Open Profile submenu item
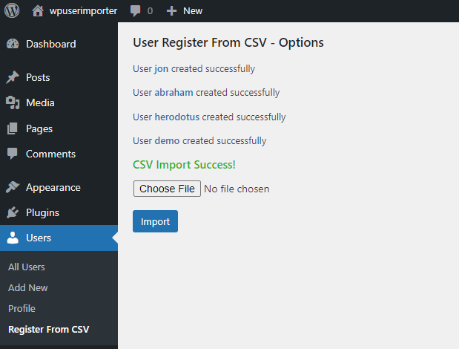This screenshot has width=459, height=349. (x=22, y=308)
